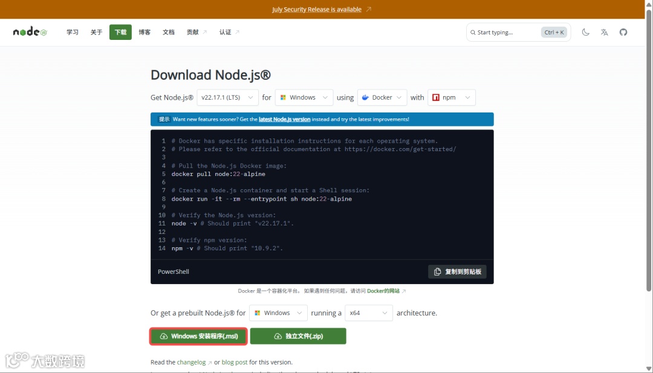Screen dimensions: 653x373
Task: Click the clipboard icon on copy button
Action: point(437,272)
